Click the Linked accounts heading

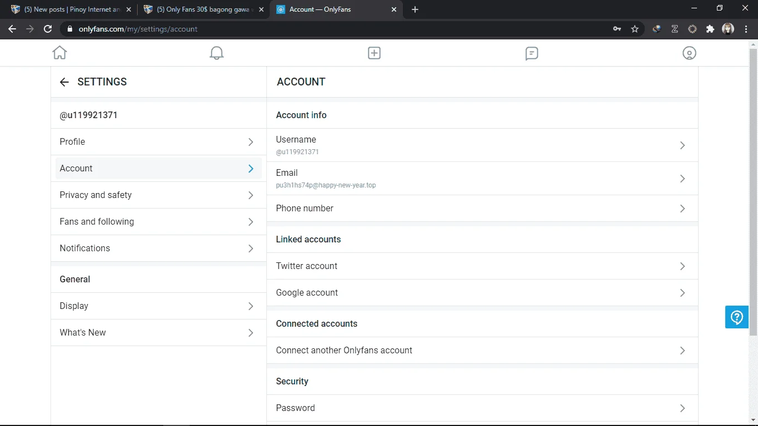tap(309, 240)
